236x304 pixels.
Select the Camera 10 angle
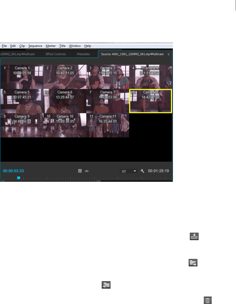coord(65,125)
